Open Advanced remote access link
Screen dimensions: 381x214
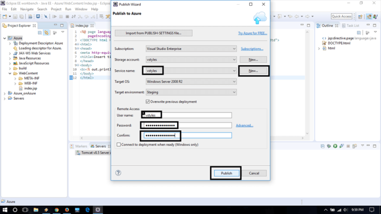point(244,125)
